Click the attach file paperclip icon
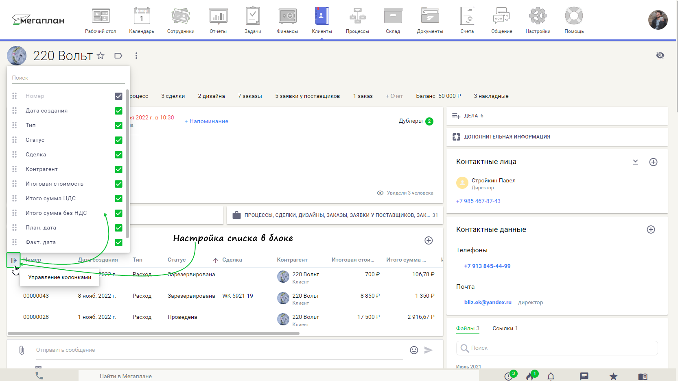The image size is (678, 381). click(x=22, y=350)
